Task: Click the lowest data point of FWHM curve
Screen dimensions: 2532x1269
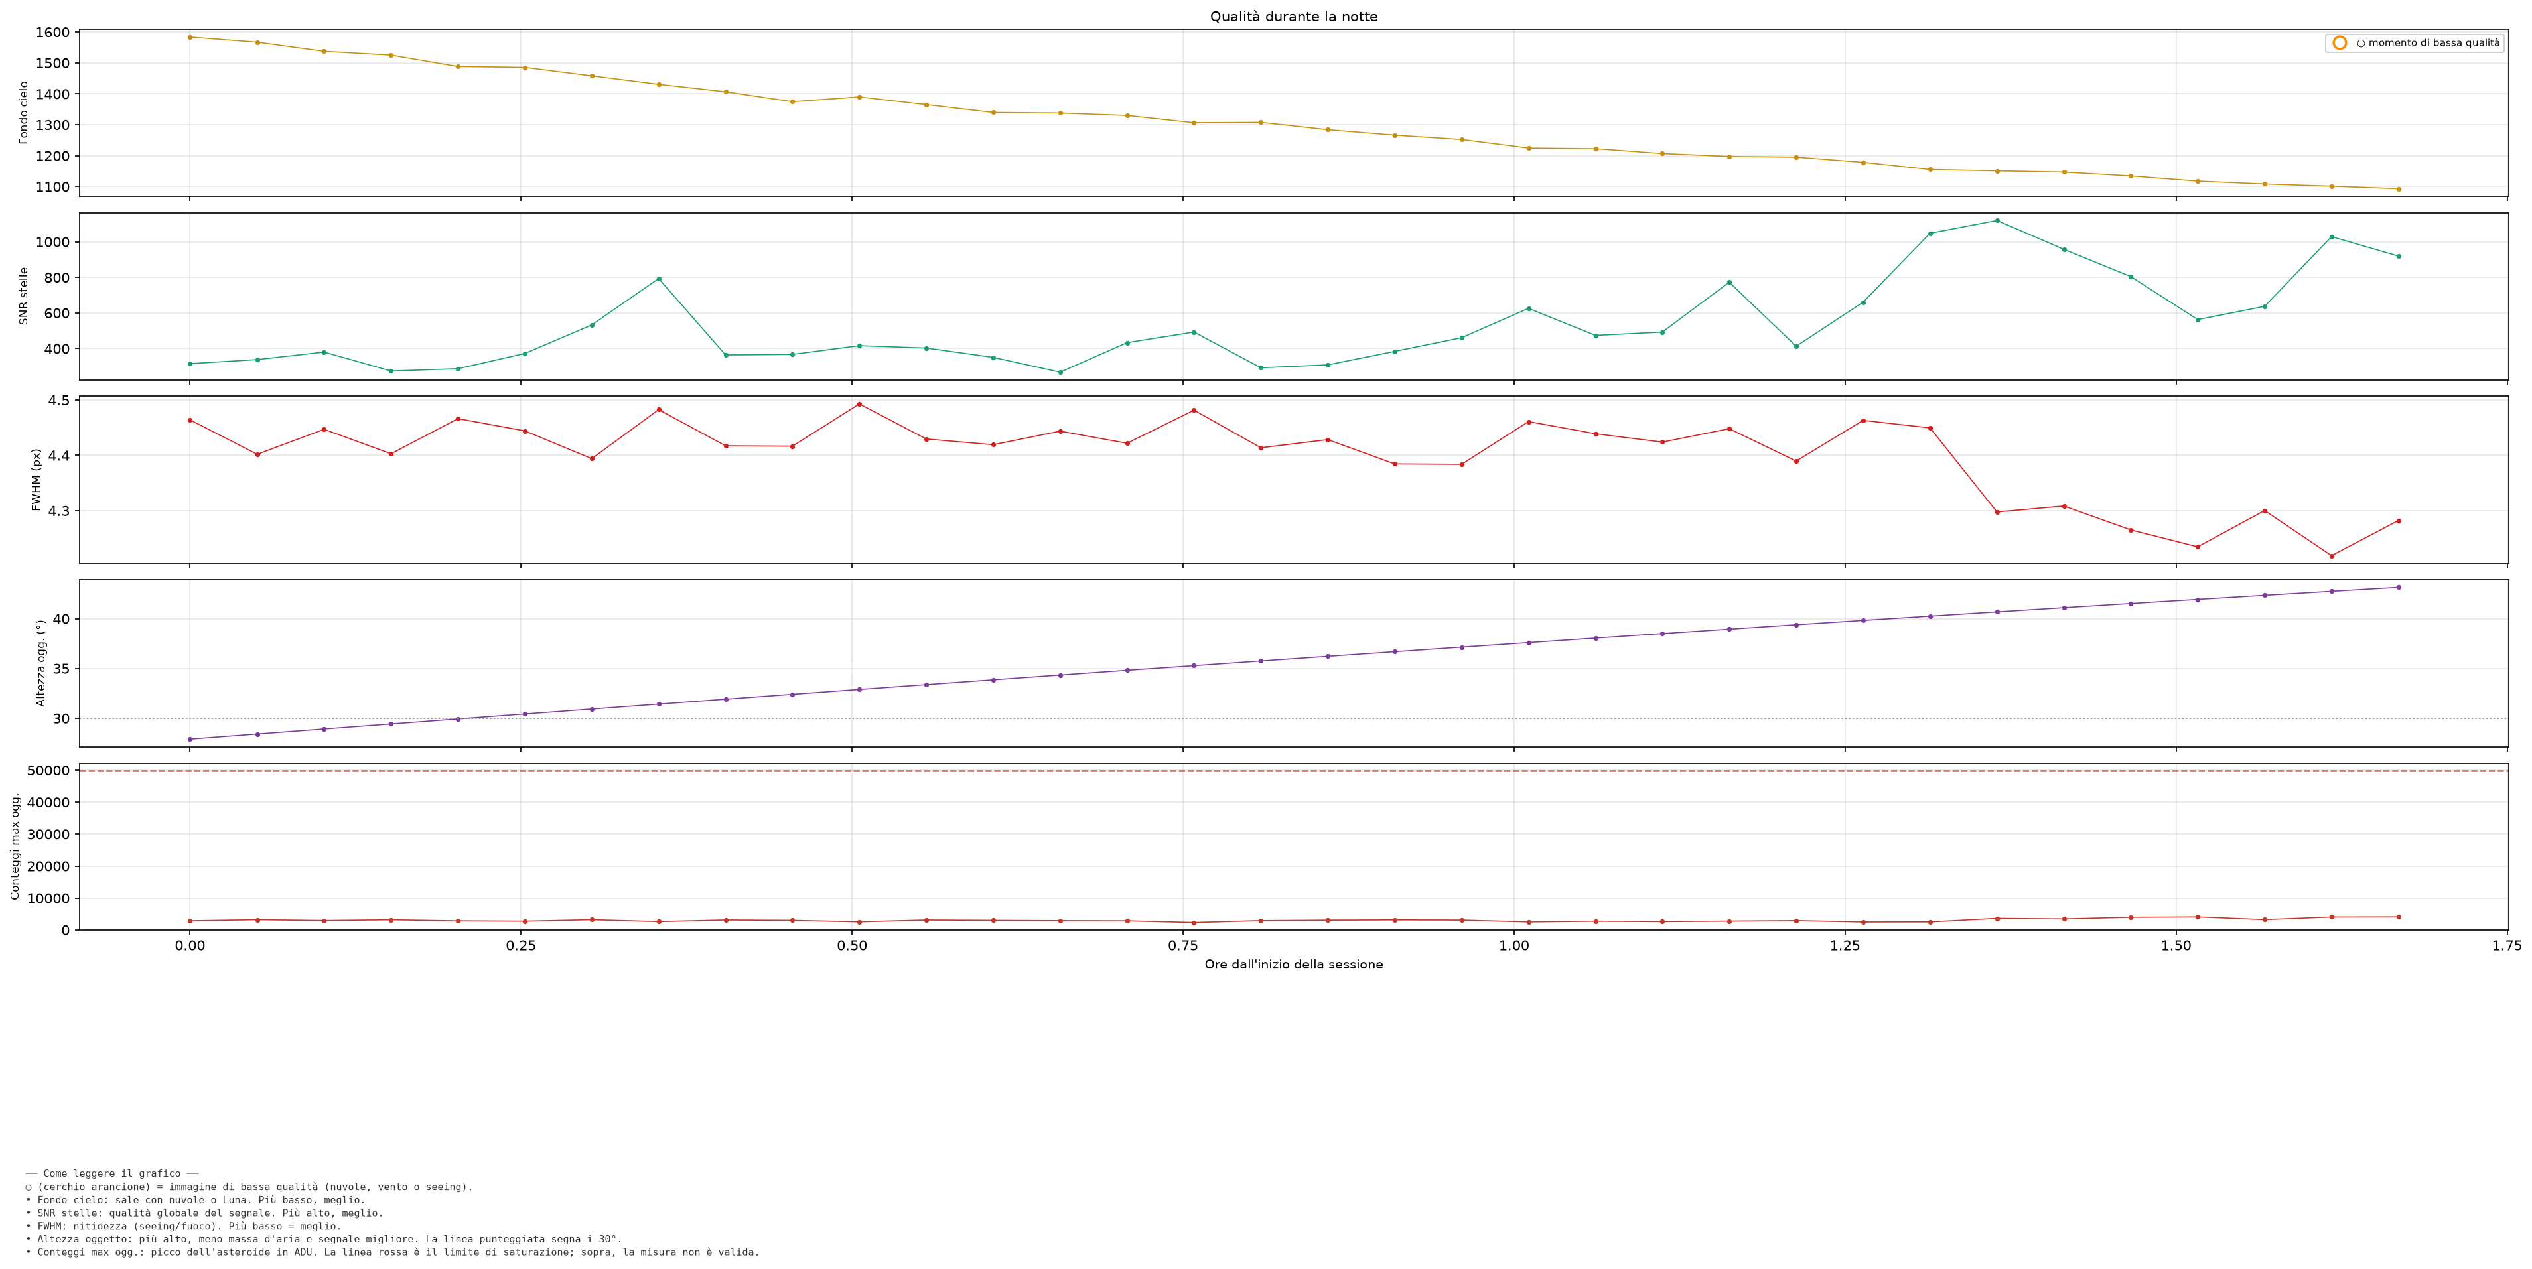Action: 2332,557
